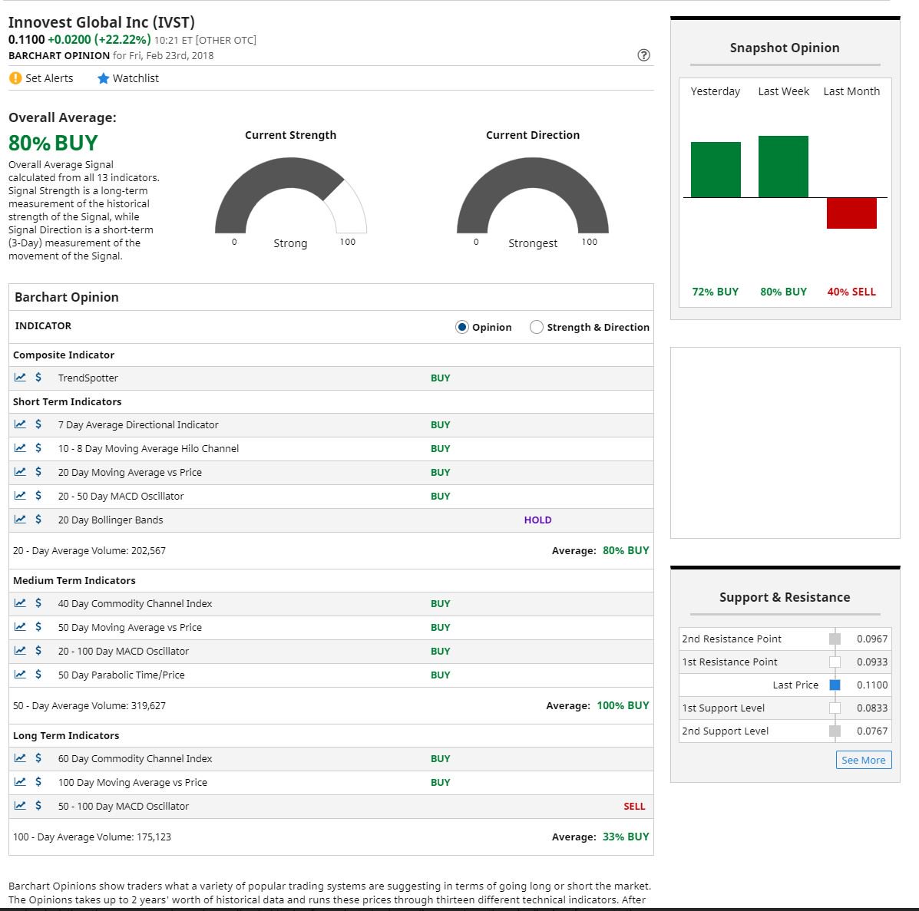Click 40% SELL label under Last Month
Screen dimensions: 919x911
851,292
